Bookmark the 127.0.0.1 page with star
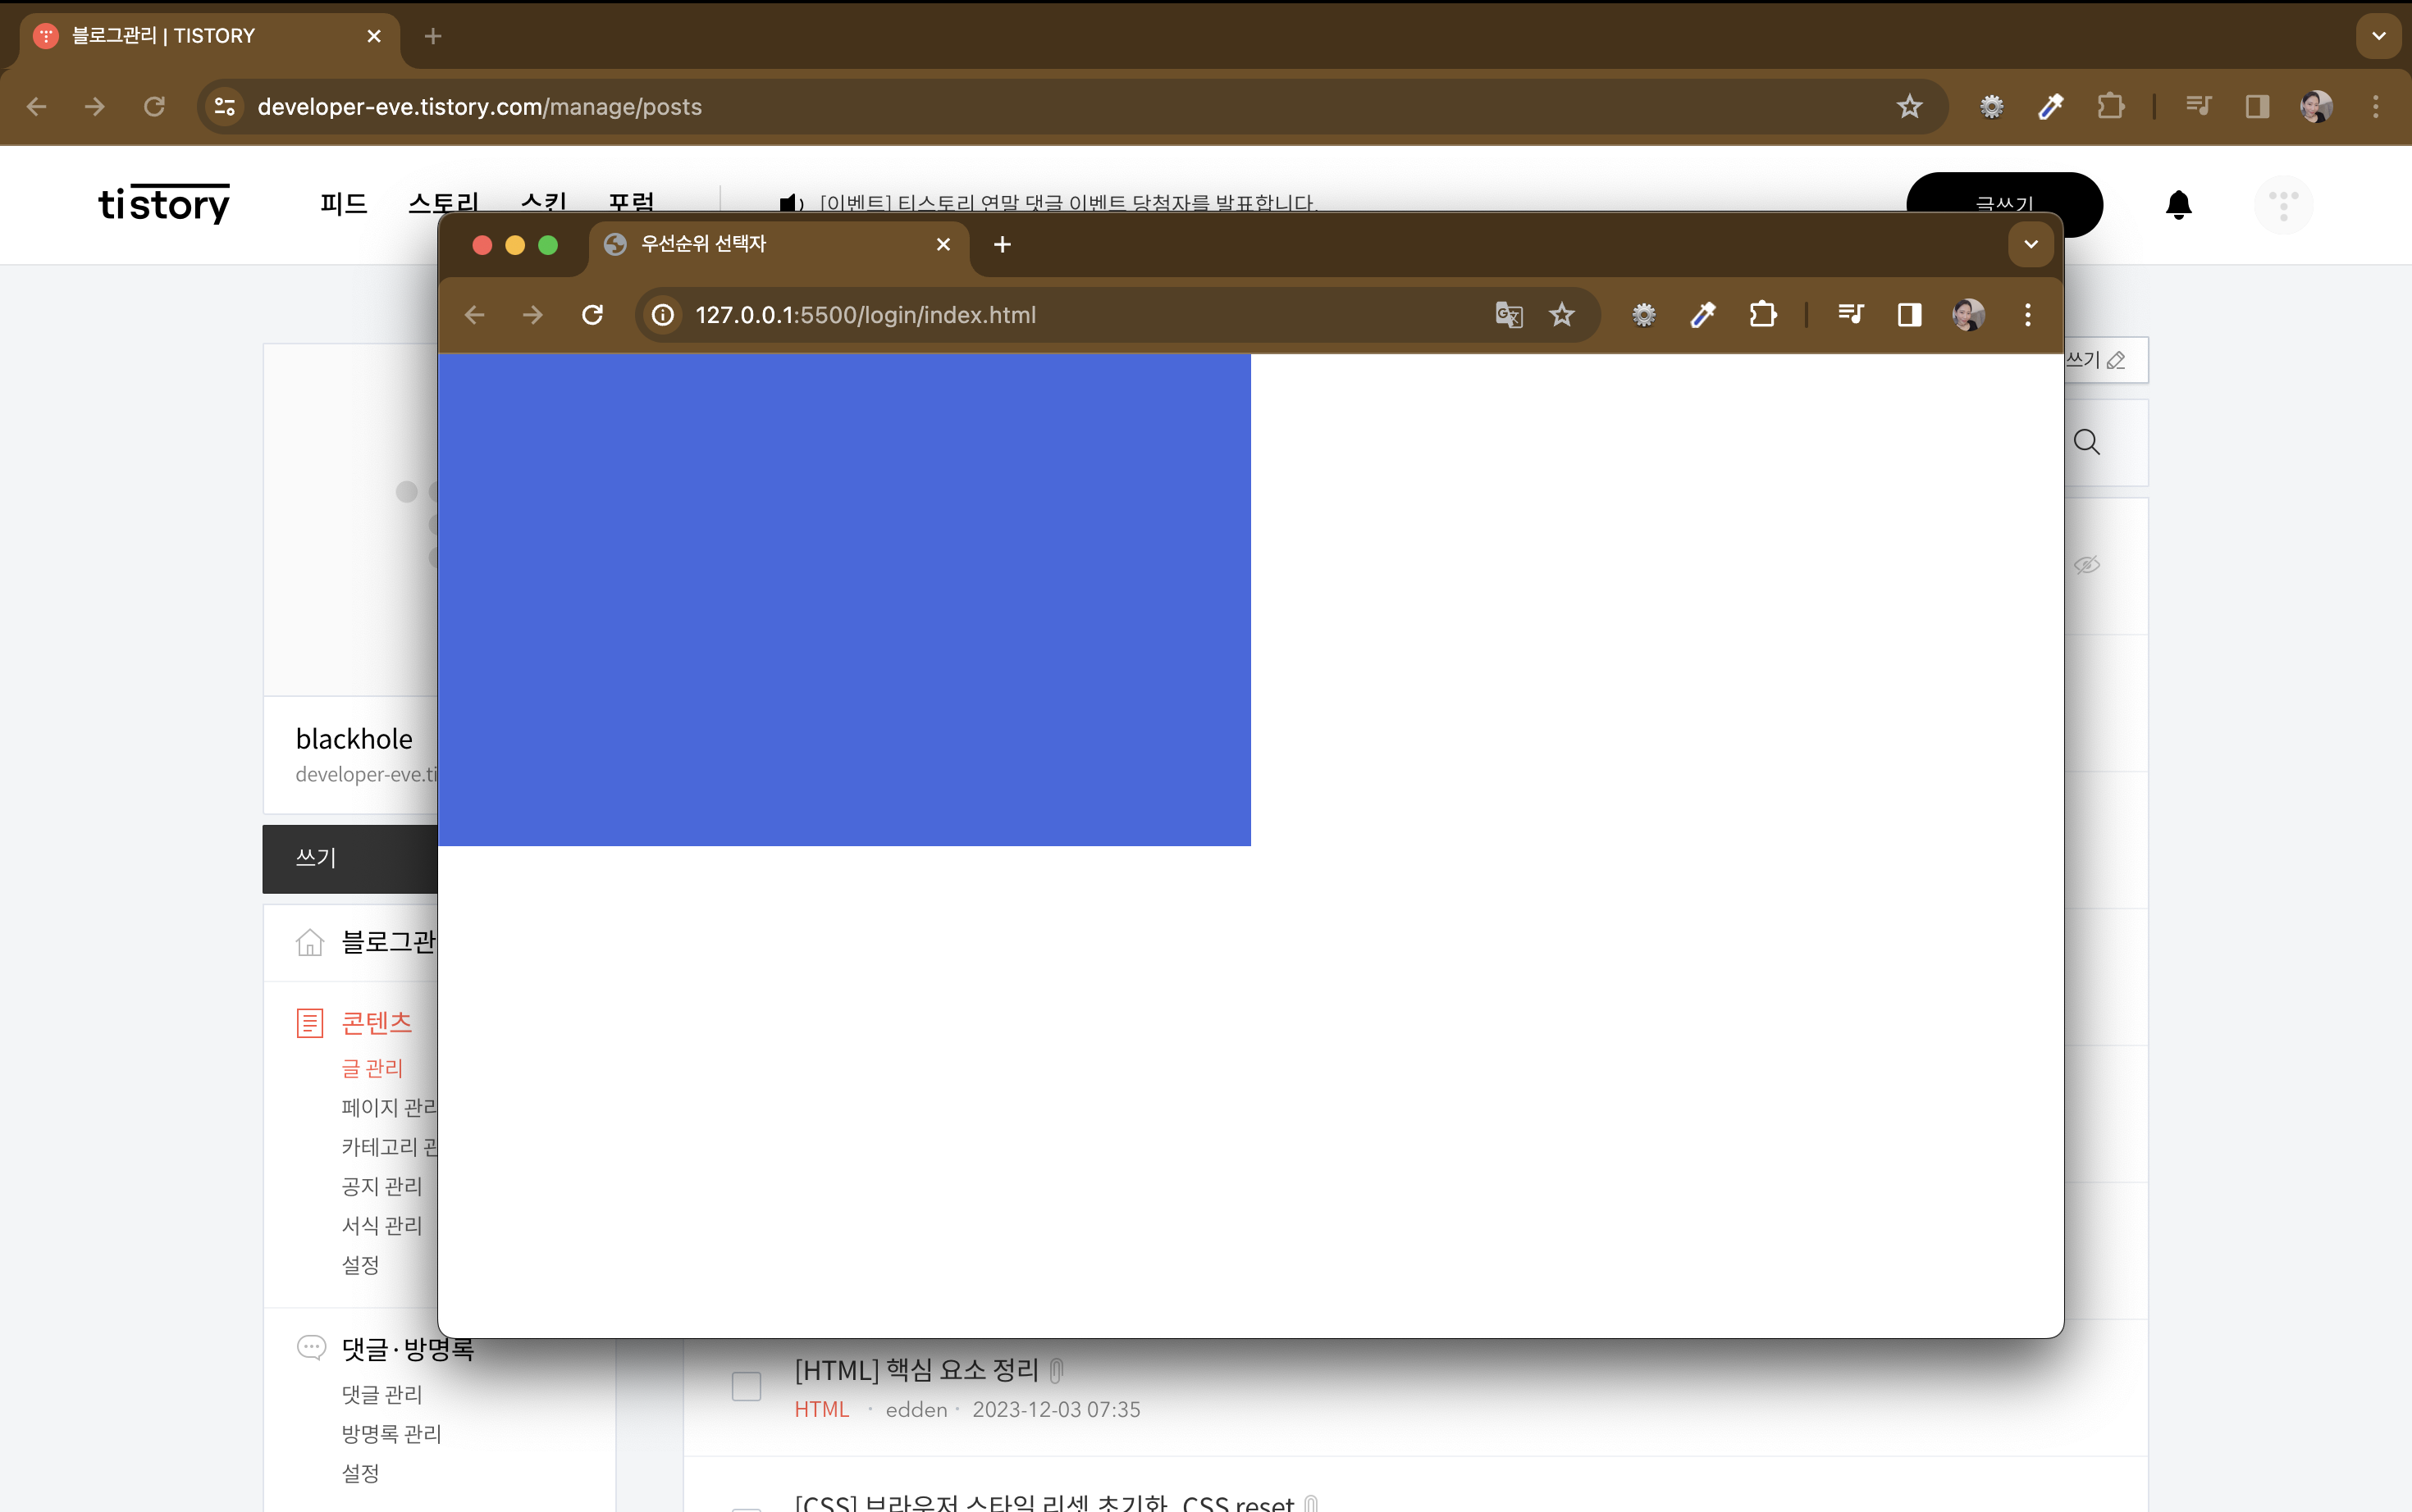 coord(1562,315)
